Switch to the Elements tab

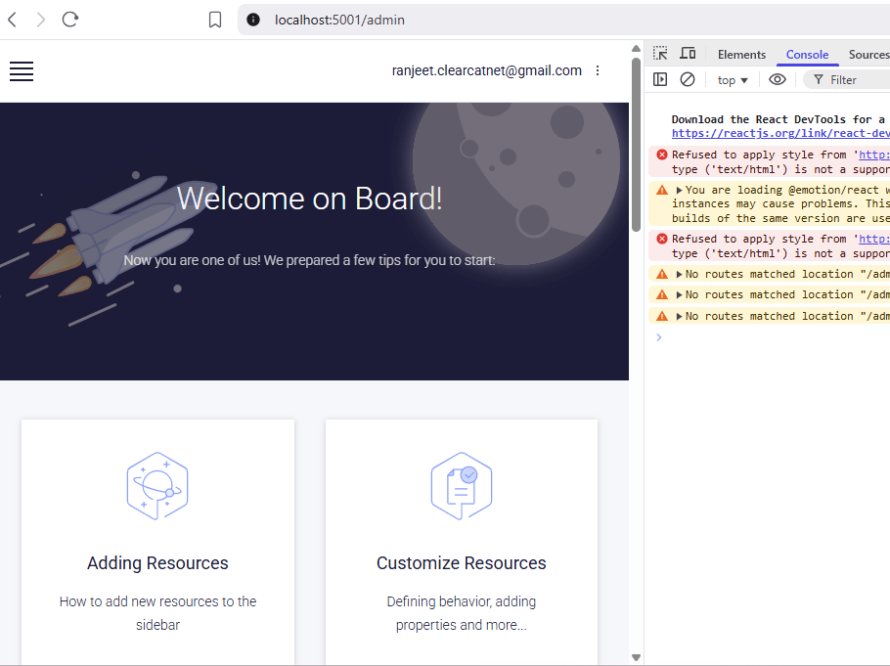pos(741,55)
